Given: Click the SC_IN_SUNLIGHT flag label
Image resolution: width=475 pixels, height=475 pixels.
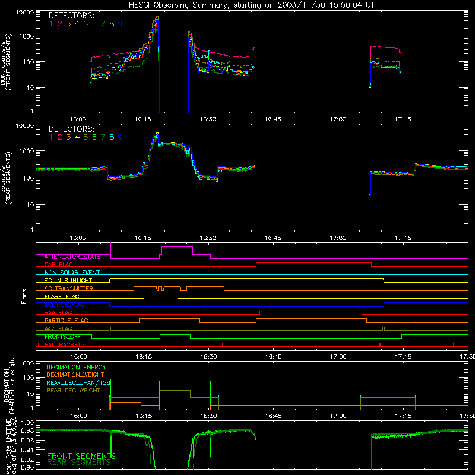Looking at the screenshot, I should pyautogui.click(x=68, y=280).
